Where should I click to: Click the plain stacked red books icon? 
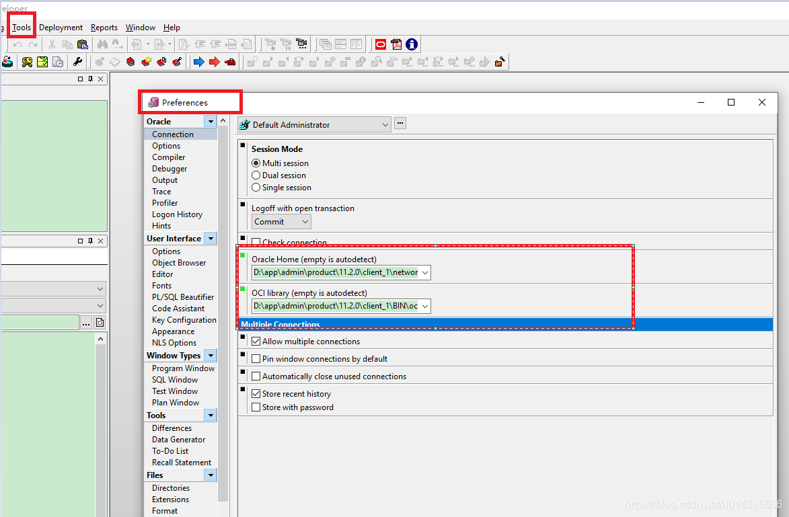(x=131, y=62)
